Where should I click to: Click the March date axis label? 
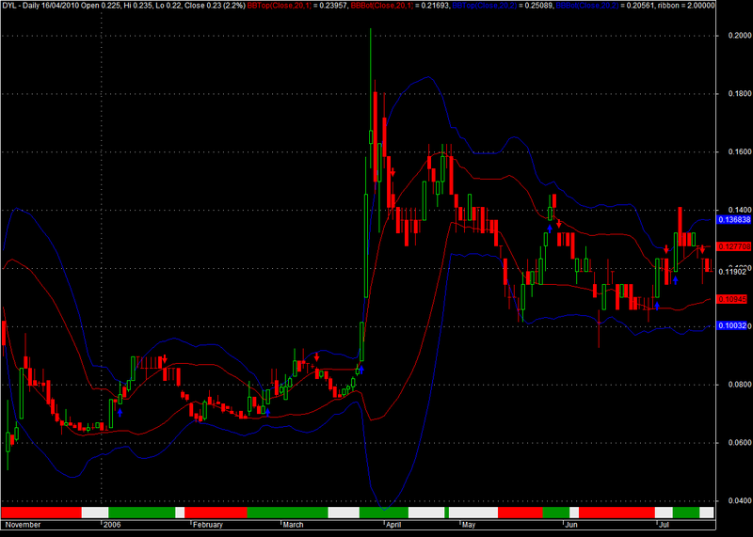pyautogui.click(x=293, y=525)
